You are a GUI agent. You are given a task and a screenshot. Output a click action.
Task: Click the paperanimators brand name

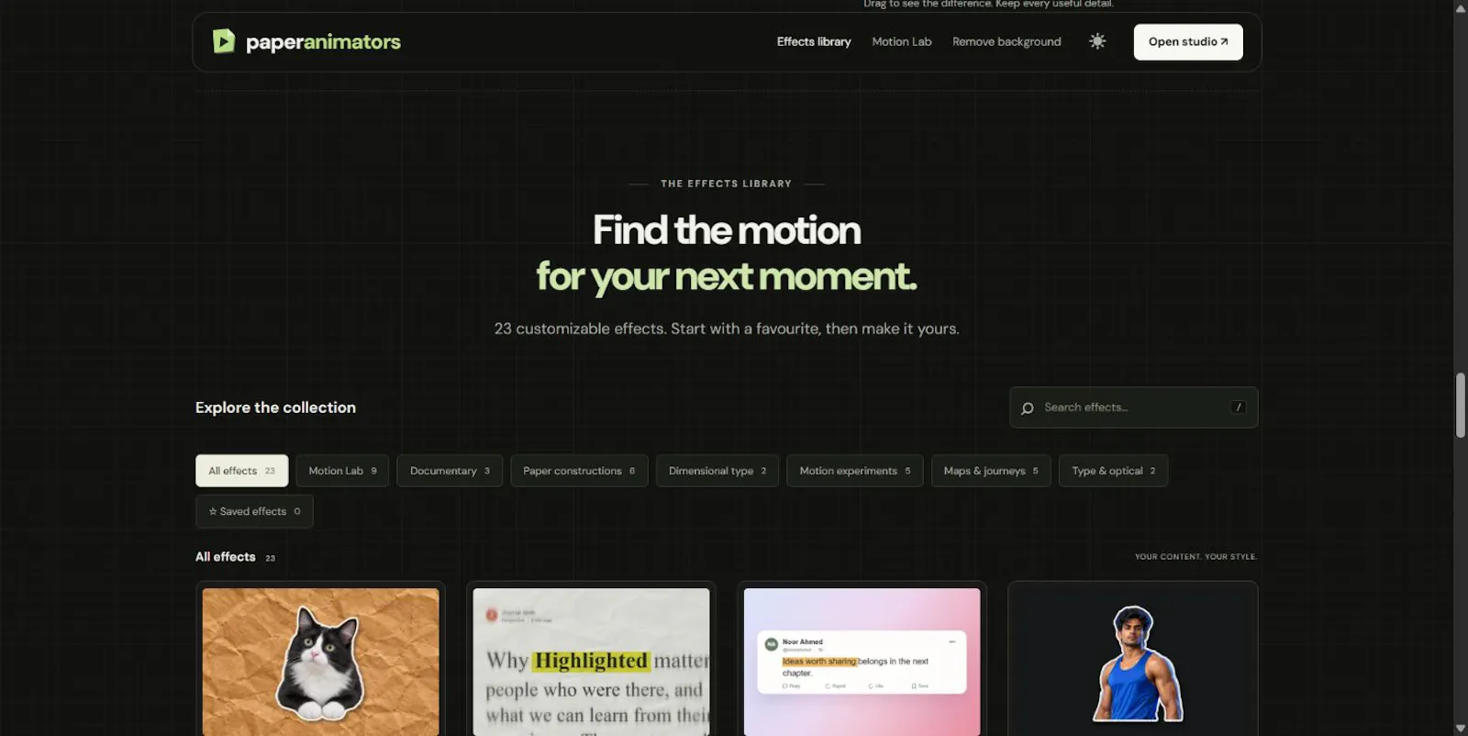tap(323, 42)
